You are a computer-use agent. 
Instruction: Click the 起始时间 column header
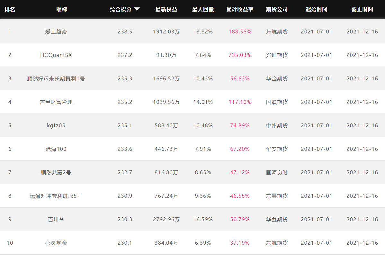tap(317, 9)
